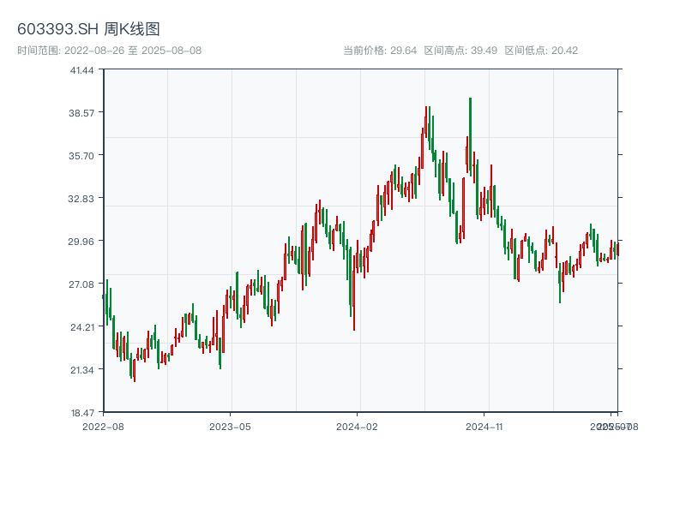The height and width of the screenshot is (514, 686).
Task: Click the 2024-11 x-axis date label
Action: tap(484, 426)
